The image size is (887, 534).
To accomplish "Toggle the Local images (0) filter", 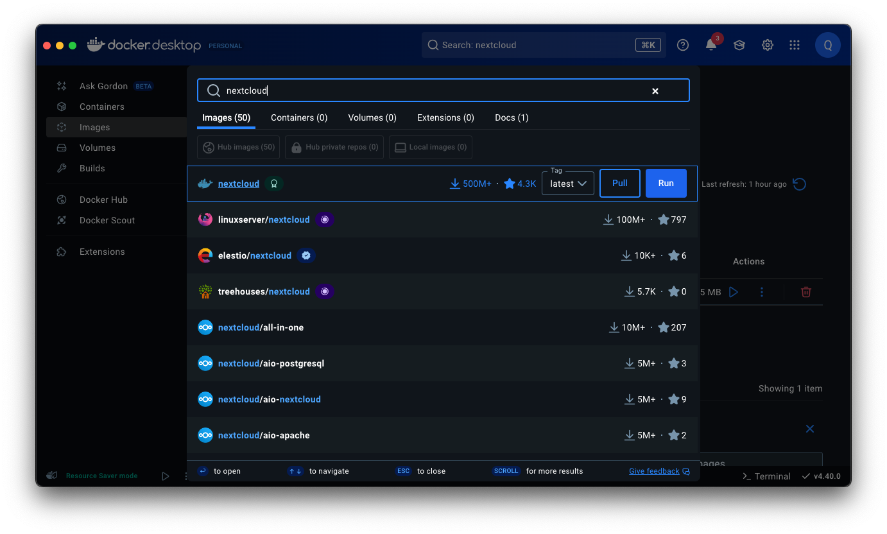I will coord(431,147).
